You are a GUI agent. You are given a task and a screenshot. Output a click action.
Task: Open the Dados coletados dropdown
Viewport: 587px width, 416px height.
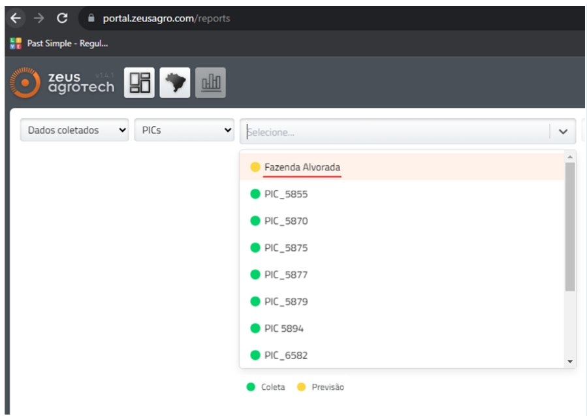pyautogui.click(x=74, y=130)
